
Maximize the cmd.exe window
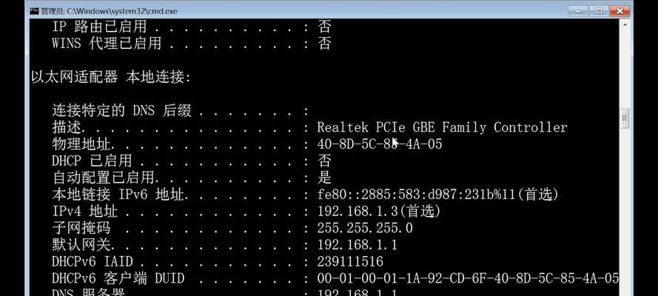pyautogui.click(x=600, y=11)
